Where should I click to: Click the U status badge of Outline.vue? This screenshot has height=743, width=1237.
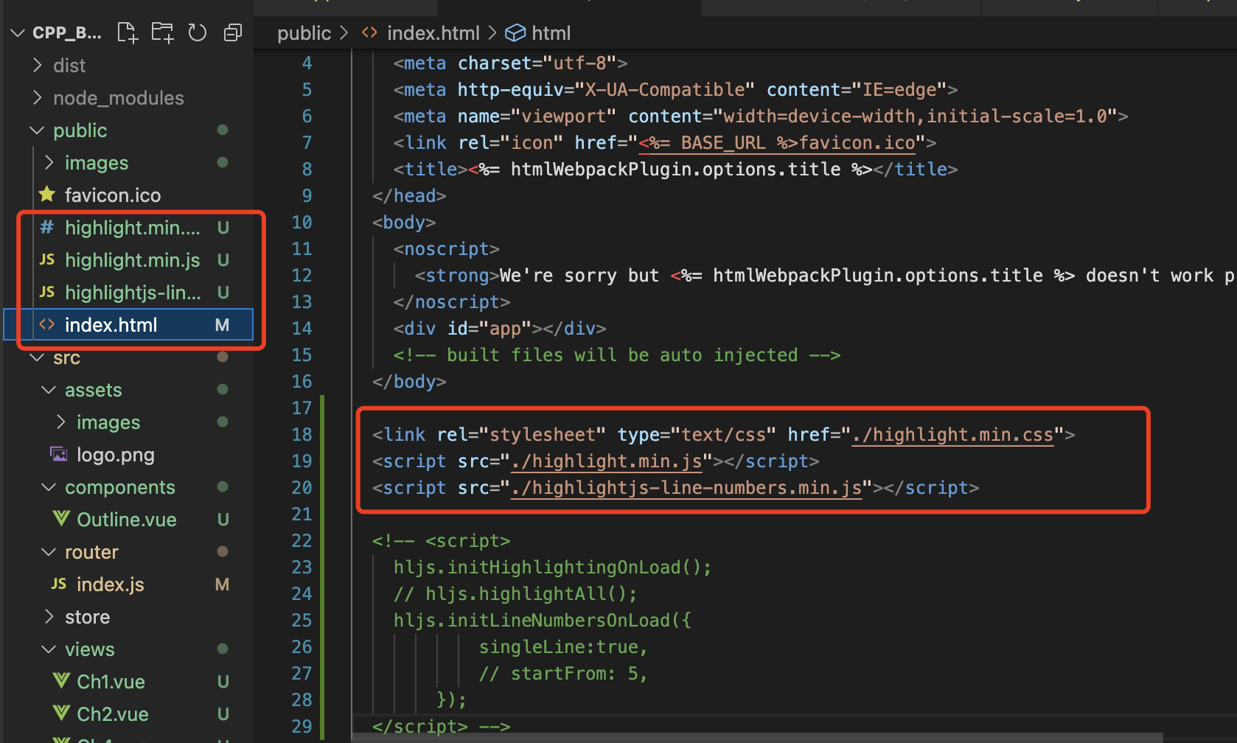tap(223, 520)
